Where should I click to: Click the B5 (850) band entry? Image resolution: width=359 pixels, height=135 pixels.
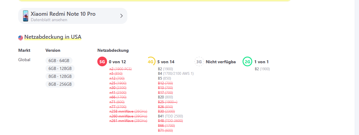click(164, 78)
